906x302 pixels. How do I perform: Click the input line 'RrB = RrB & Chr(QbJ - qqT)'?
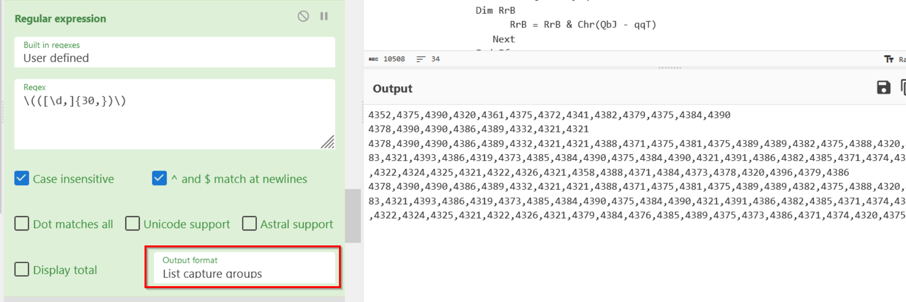click(x=583, y=24)
